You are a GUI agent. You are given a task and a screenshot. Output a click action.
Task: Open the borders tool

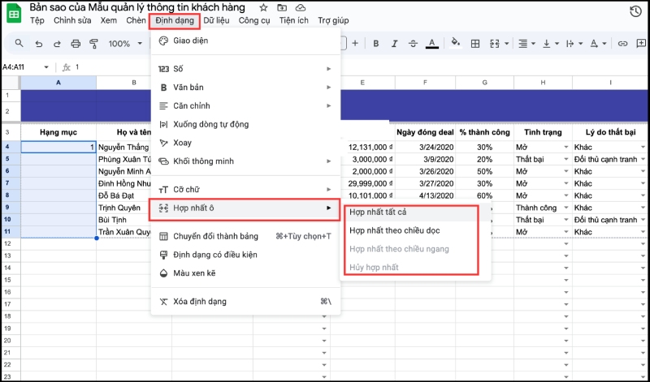pyautogui.click(x=475, y=44)
